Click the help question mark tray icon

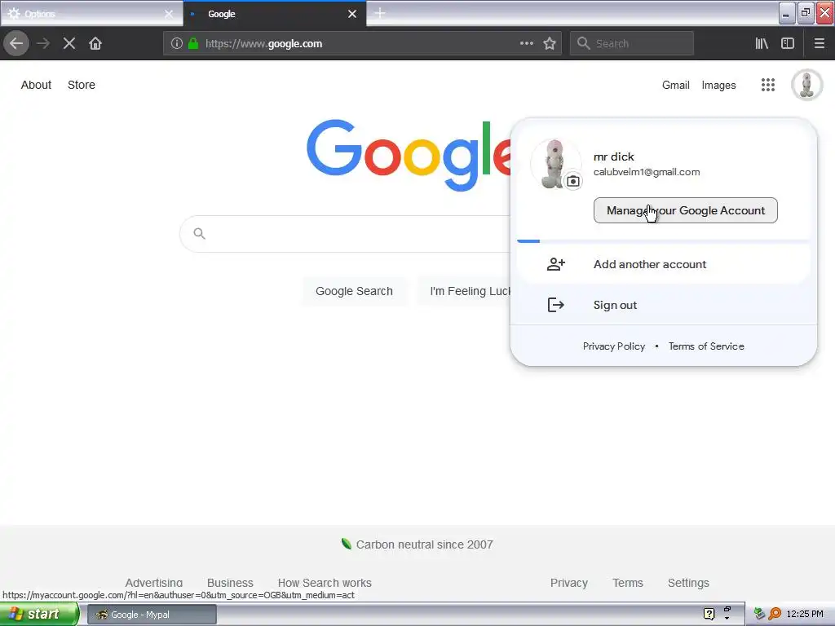click(709, 614)
